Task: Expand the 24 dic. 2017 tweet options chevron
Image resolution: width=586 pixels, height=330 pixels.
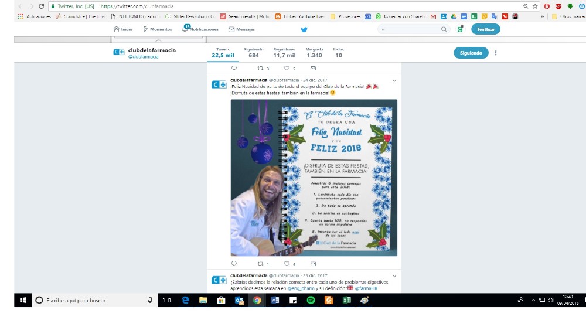Action: click(394, 80)
